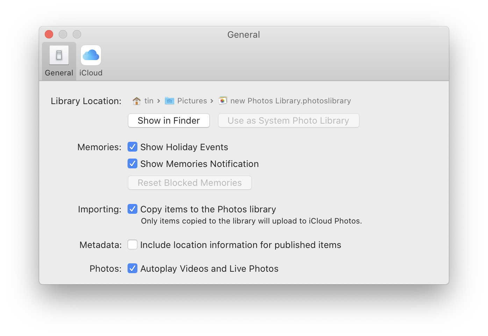
Task: Click the home folder icon beside tin
Action: click(x=137, y=101)
